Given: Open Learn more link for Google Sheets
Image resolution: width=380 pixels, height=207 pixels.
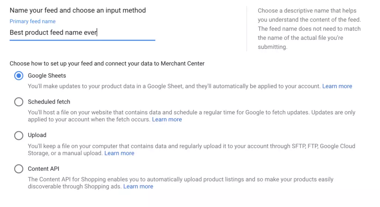Looking at the screenshot, I should coord(337,86).
